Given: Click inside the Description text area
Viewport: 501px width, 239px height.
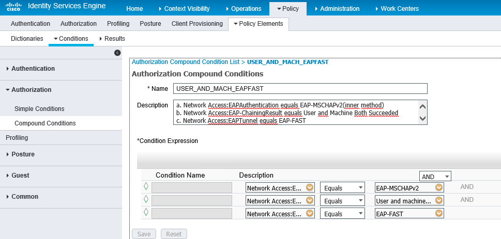Looking at the screenshot, I should click(x=300, y=113).
